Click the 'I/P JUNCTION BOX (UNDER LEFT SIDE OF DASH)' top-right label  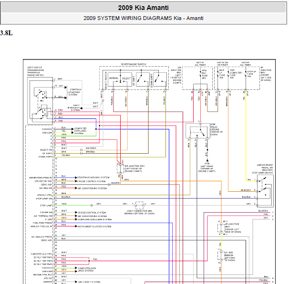click(x=266, y=74)
